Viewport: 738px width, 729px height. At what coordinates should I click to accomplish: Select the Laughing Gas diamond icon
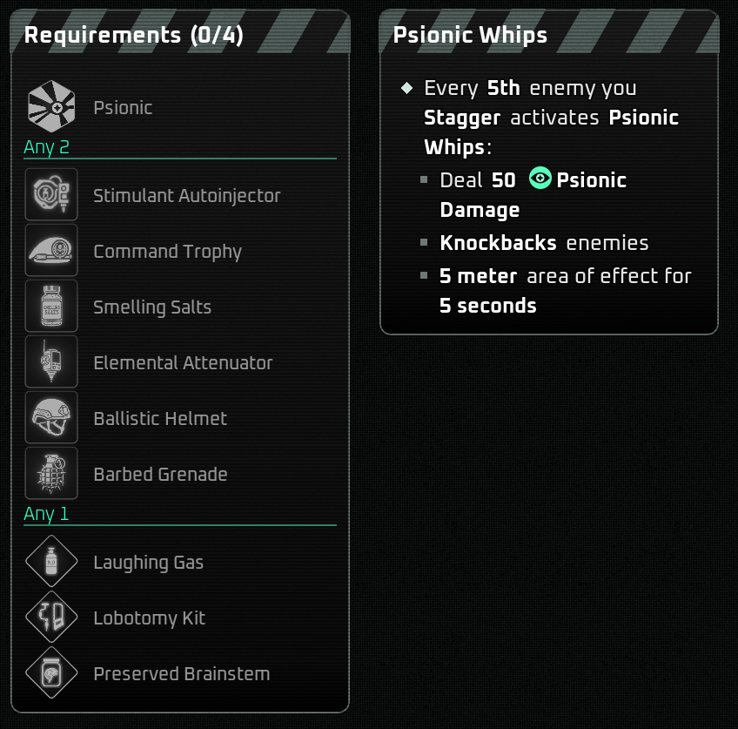point(51,562)
